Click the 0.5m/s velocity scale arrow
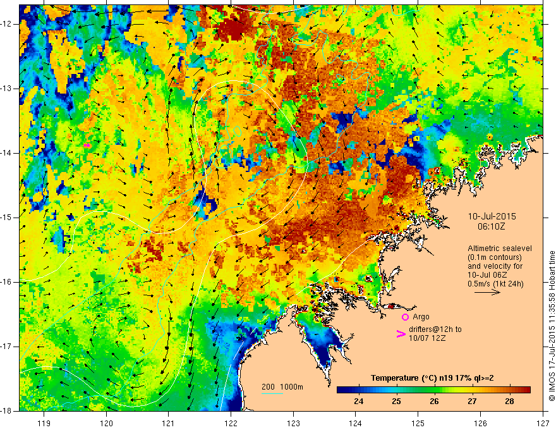The image size is (556, 430). (x=487, y=292)
